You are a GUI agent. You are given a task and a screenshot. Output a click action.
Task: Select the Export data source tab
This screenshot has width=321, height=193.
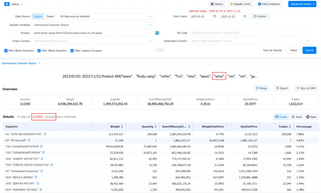[50, 16]
